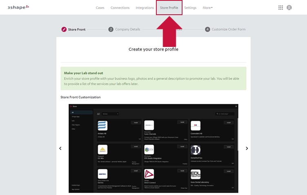This screenshot has width=307, height=195.
Task: Go to step 2 circle icon
Action: 111,29
